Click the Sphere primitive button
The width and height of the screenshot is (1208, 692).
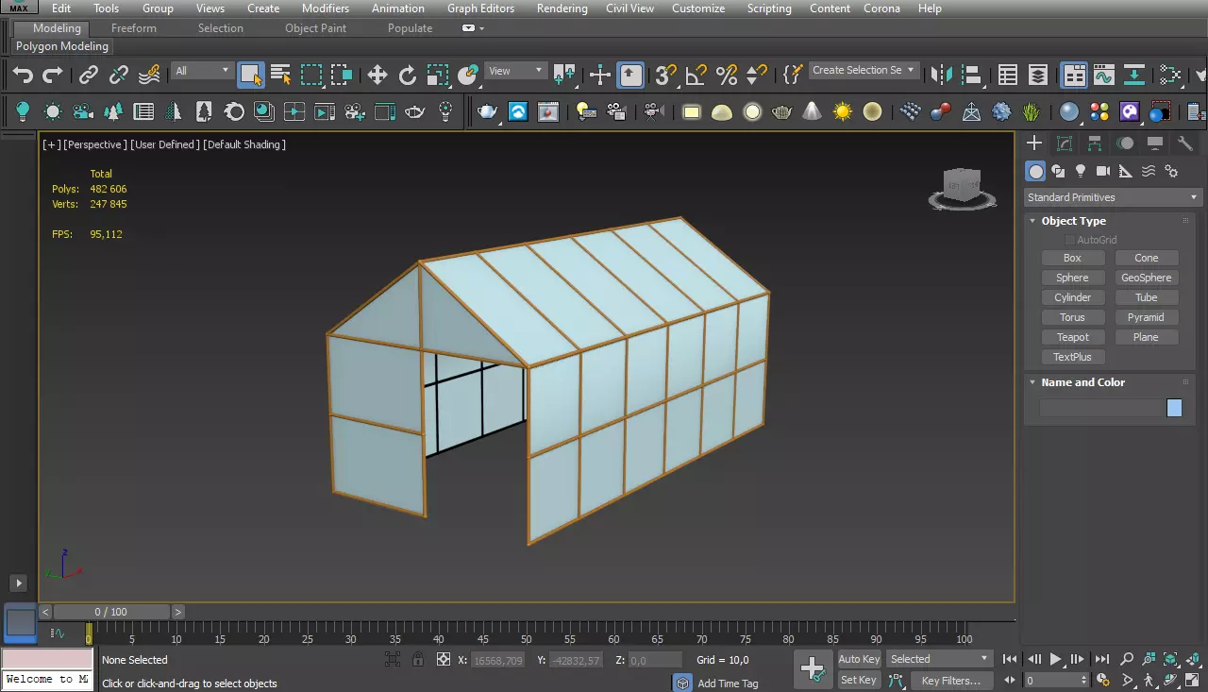(x=1072, y=278)
